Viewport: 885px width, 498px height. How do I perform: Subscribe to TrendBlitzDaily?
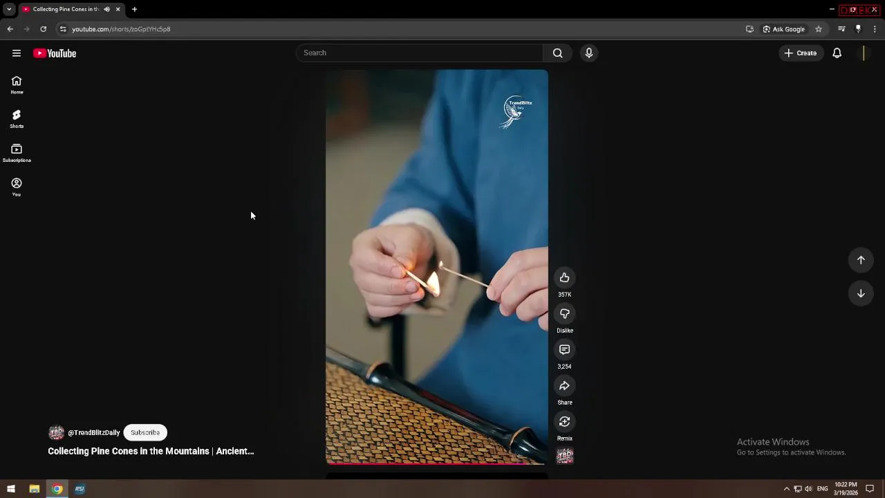[145, 433]
